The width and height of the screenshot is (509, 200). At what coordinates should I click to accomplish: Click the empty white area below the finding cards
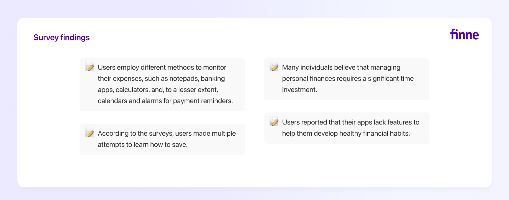254,171
